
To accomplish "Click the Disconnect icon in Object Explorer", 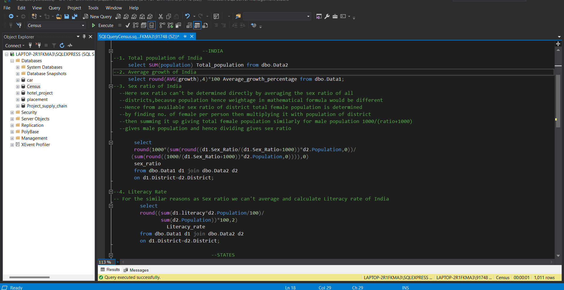I will point(38,45).
